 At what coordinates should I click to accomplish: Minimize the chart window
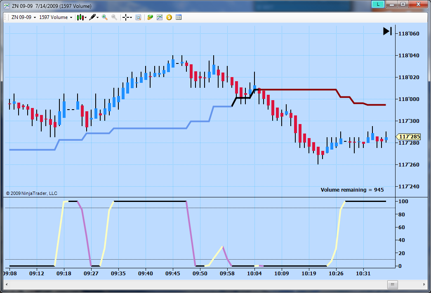point(392,4)
